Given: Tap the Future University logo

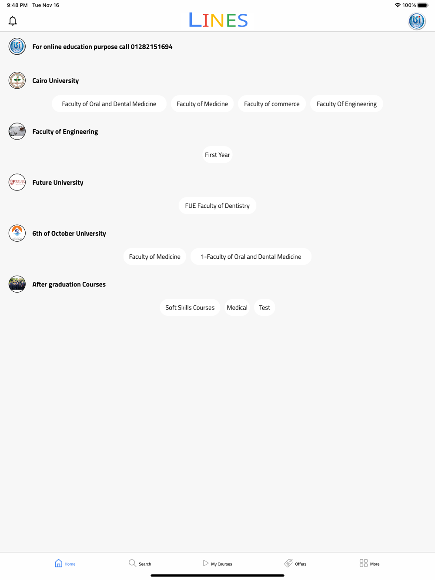Looking at the screenshot, I should coord(17,182).
